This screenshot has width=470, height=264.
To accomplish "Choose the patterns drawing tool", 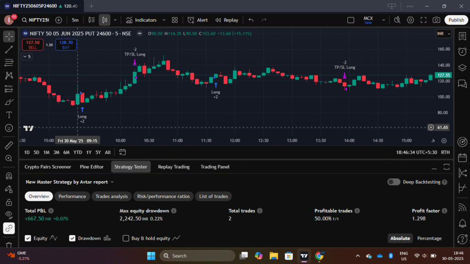I will point(9,76).
